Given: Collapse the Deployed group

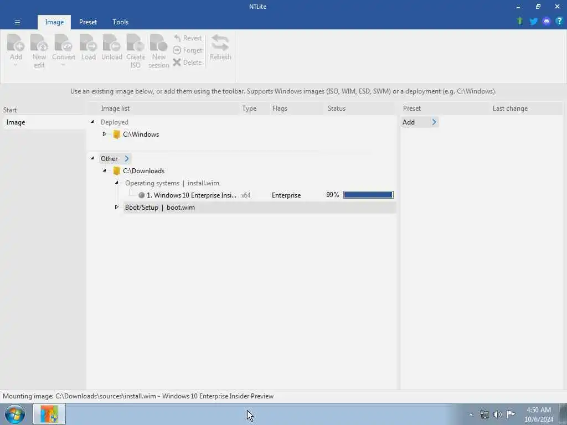Looking at the screenshot, I should click(92, 122).
